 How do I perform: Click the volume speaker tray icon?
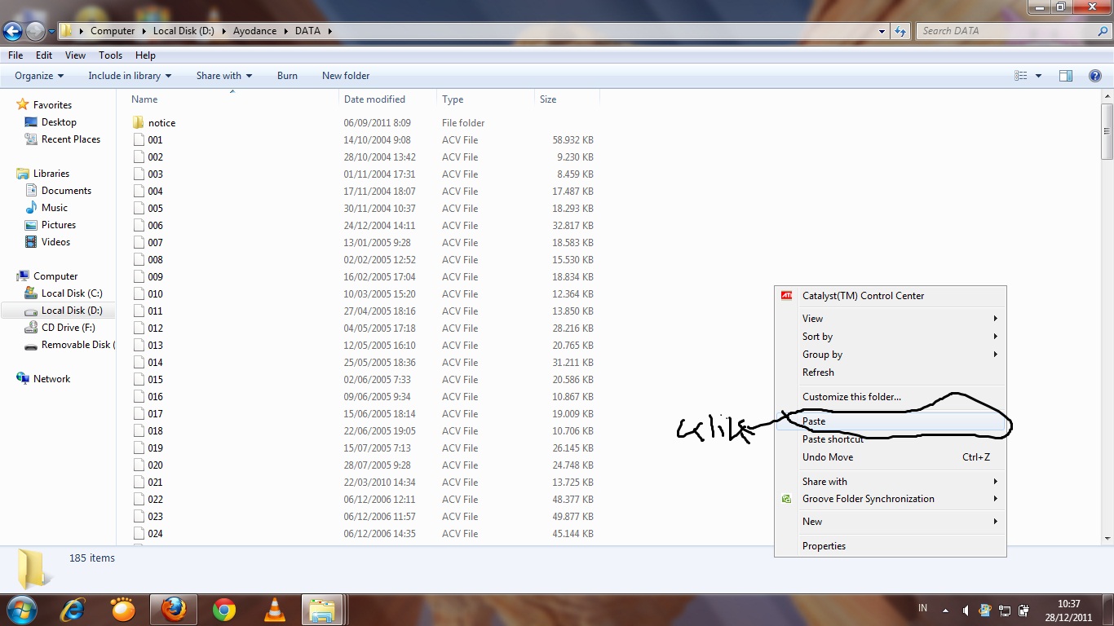966,610
